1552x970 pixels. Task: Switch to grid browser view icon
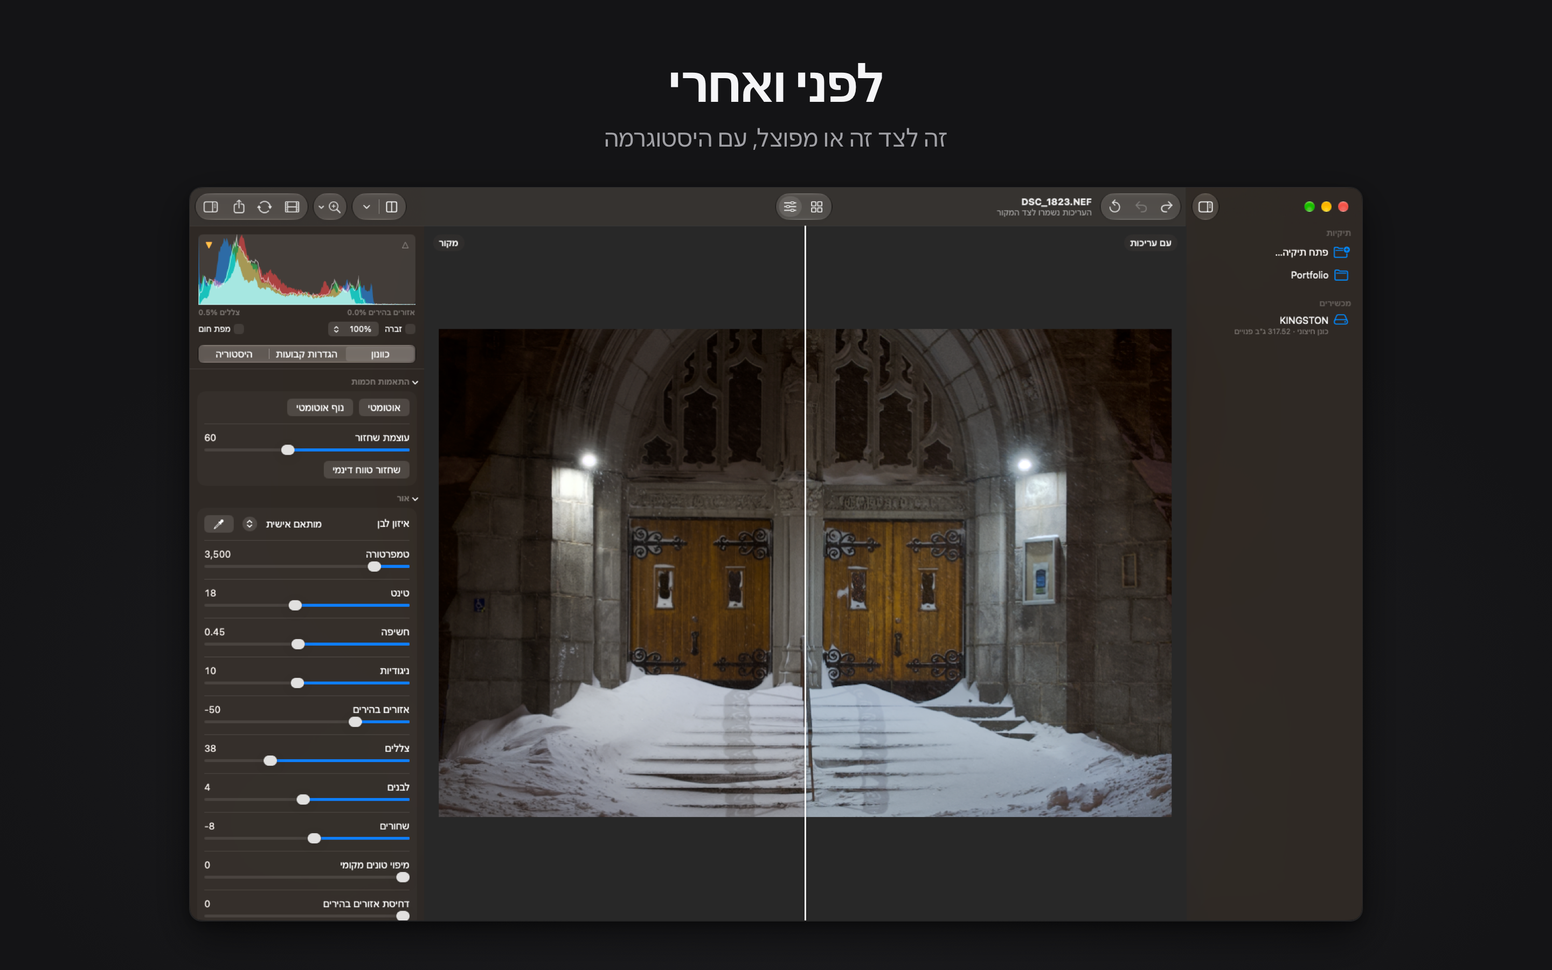coord(816,206)
